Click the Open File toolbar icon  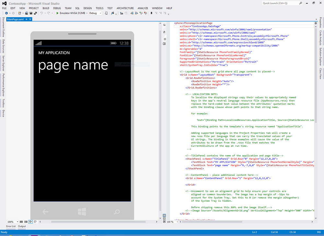click(x=27, y=13)
